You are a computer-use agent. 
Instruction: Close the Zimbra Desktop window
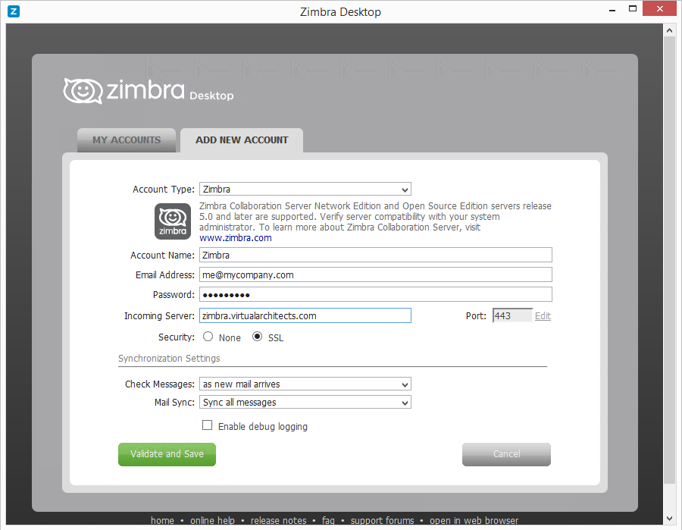(x=659, y=8)
